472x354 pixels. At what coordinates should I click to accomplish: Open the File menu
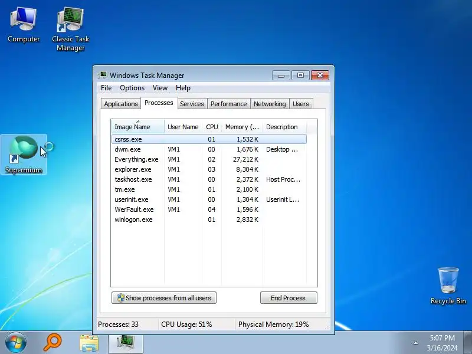(x=106, y=88)
